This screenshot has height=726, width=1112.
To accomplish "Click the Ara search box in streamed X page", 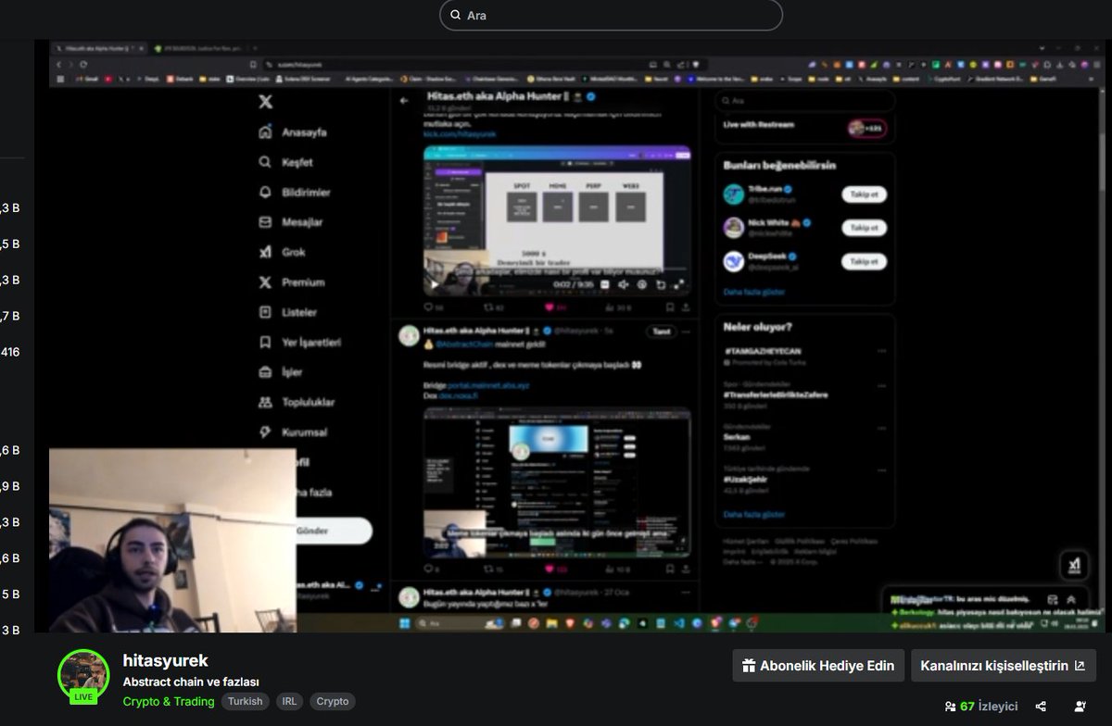I will [804, 100].
